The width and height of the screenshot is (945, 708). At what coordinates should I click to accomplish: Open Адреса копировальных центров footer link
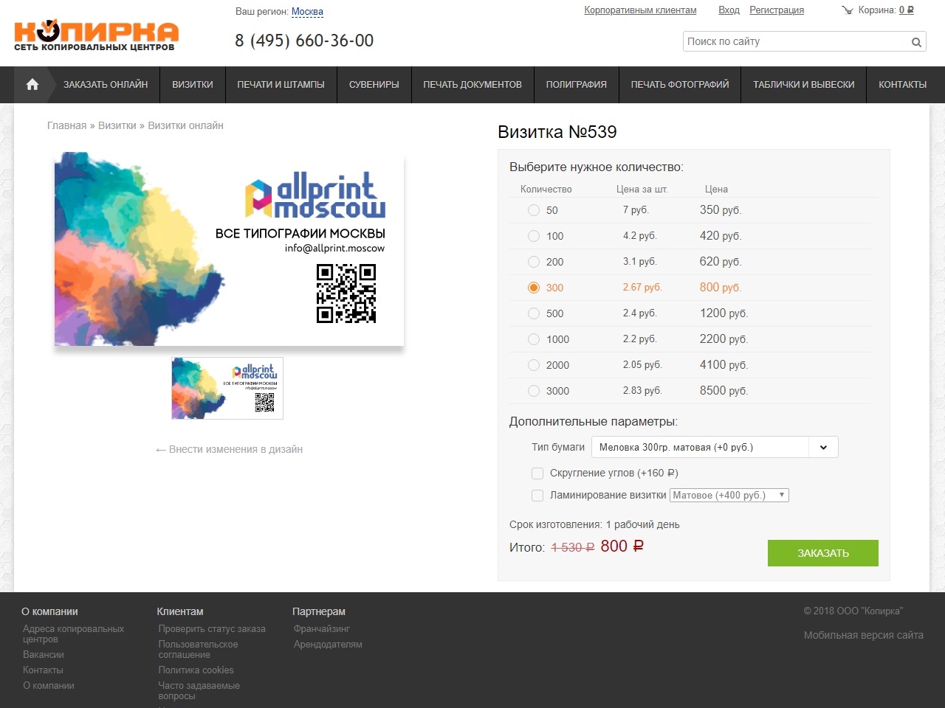coord(73,634)
